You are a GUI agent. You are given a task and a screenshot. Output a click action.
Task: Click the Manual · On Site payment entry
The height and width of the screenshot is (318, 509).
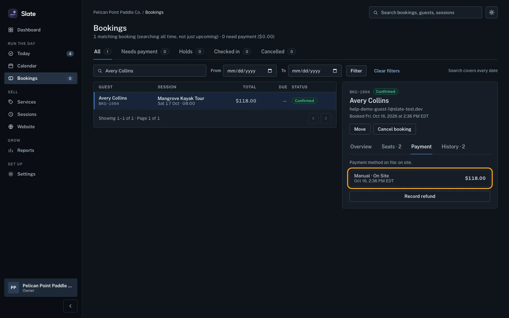tap(420, 178)
